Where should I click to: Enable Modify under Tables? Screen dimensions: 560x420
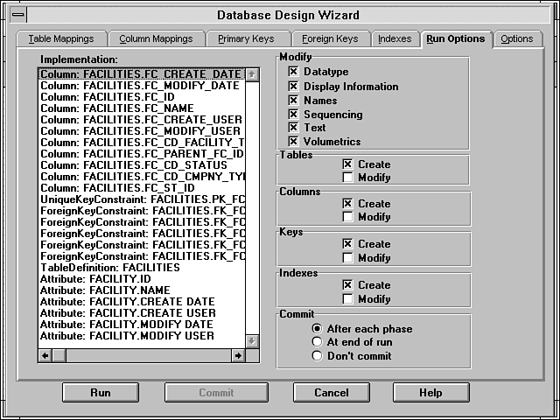pos(348,178)
